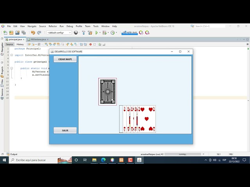Click the red Start Macro Recording icon

click(91, 44)
